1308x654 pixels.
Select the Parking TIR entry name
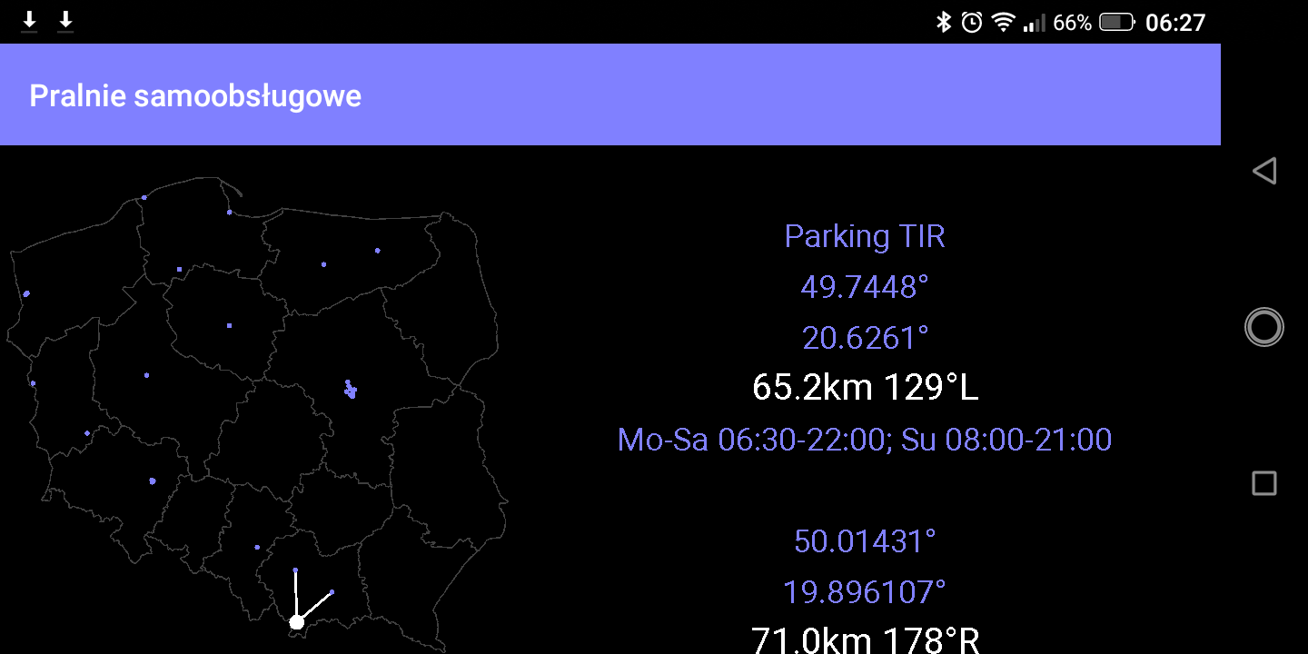tap(865, 236)
